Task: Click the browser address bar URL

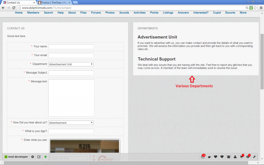Action: click(47, 8)
